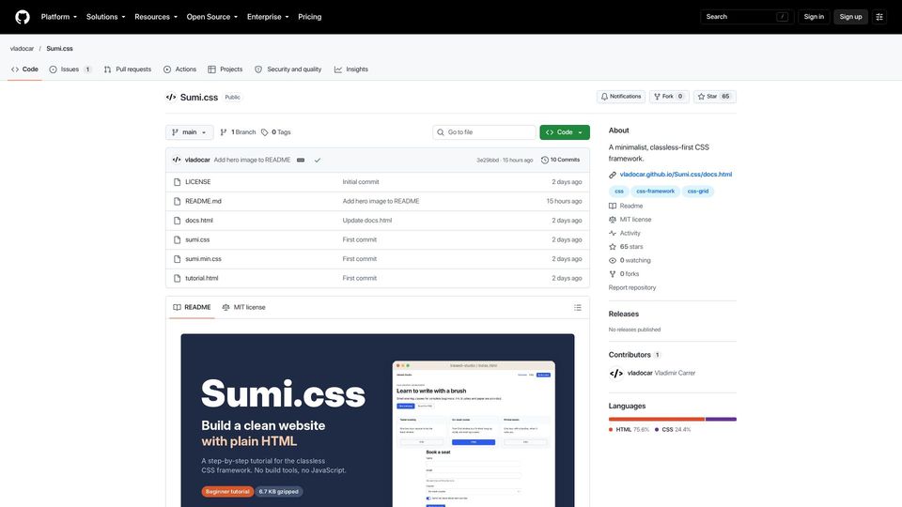Click the eye icon beside 0 watching
The image size is (902, 507).
[613, 260]
